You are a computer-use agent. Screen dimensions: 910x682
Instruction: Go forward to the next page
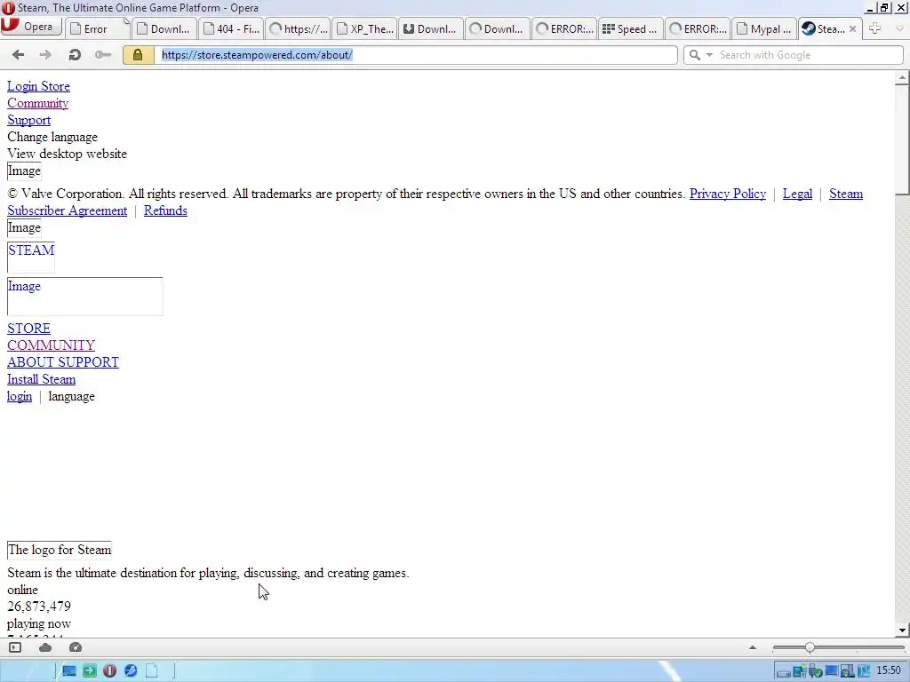point(45,54)
